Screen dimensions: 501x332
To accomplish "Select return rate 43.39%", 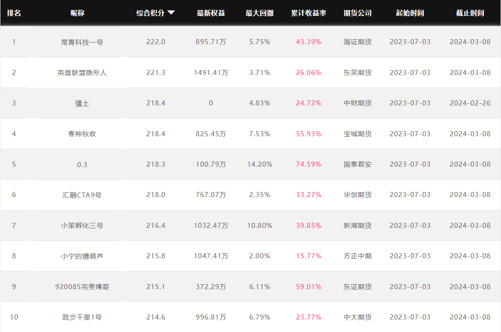I will point(309,42).
